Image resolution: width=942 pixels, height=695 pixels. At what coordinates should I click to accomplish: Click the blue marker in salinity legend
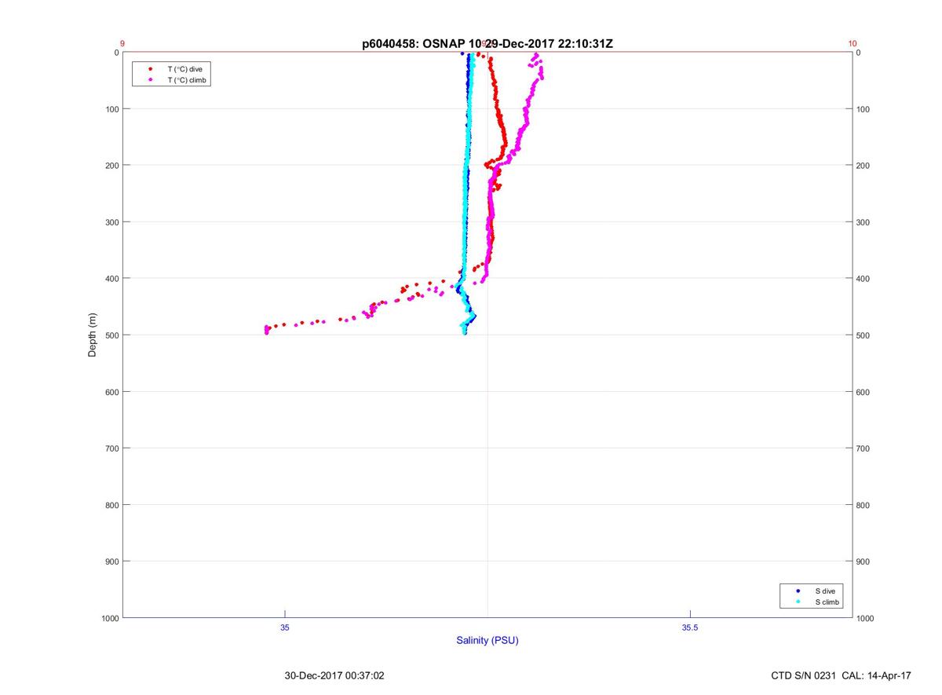pos(798,591)
